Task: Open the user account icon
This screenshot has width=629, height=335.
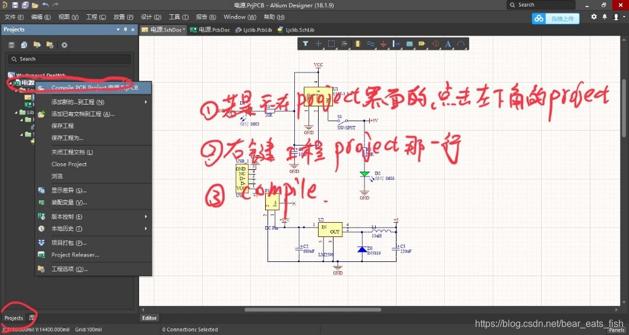Action: 616,17
